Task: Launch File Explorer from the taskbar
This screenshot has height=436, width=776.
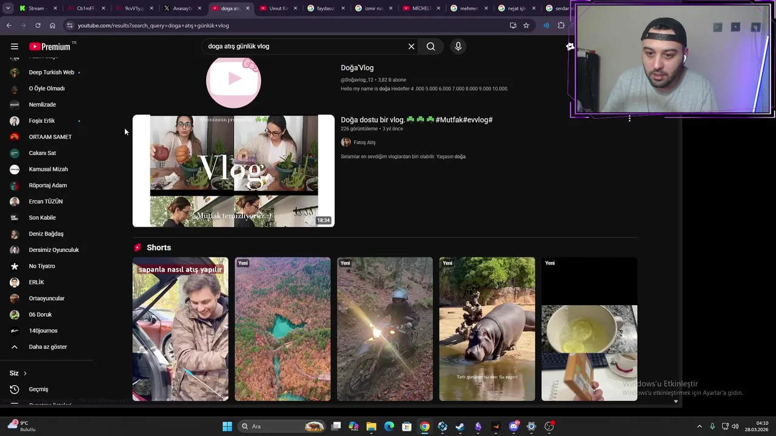Action: tap(371, 426)
